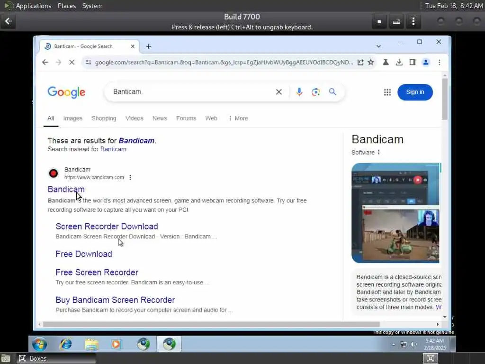485x364 pixels.
Task: Open Buy Bandicam Screen Recorder link
Action: pyautogui.click(x=115, y=300)
